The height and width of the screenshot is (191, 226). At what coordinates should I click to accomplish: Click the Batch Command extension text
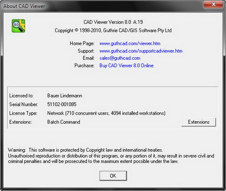[64, 122]
